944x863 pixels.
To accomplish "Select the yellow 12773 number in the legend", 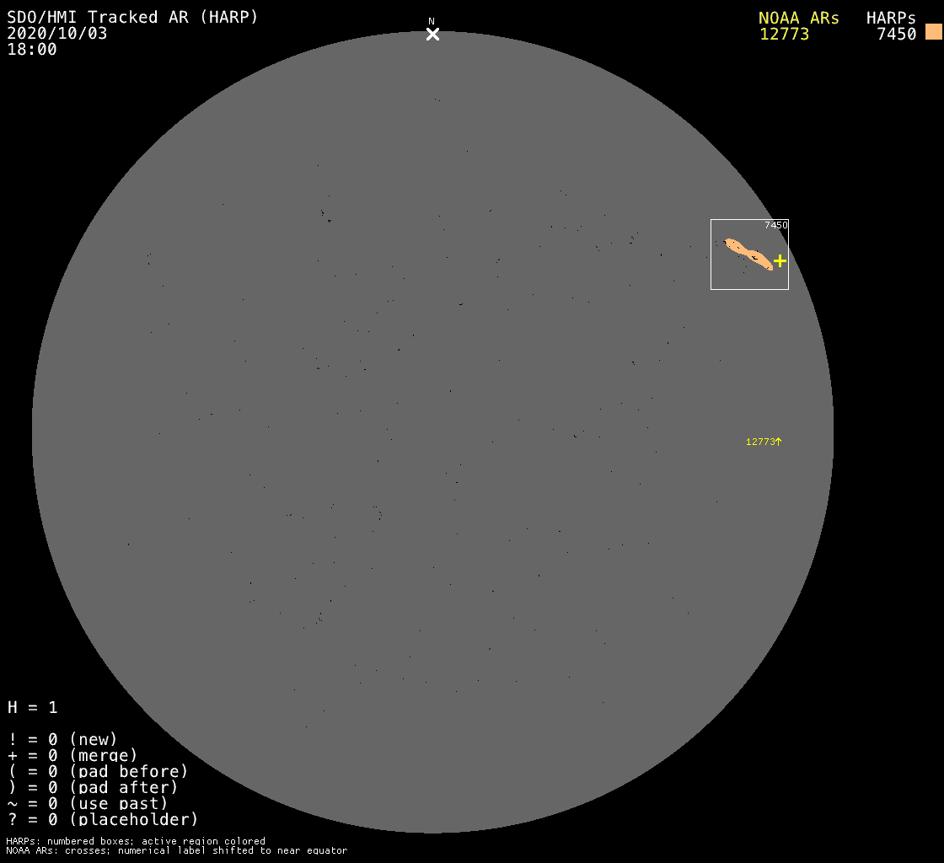I will tap(784, 34).
